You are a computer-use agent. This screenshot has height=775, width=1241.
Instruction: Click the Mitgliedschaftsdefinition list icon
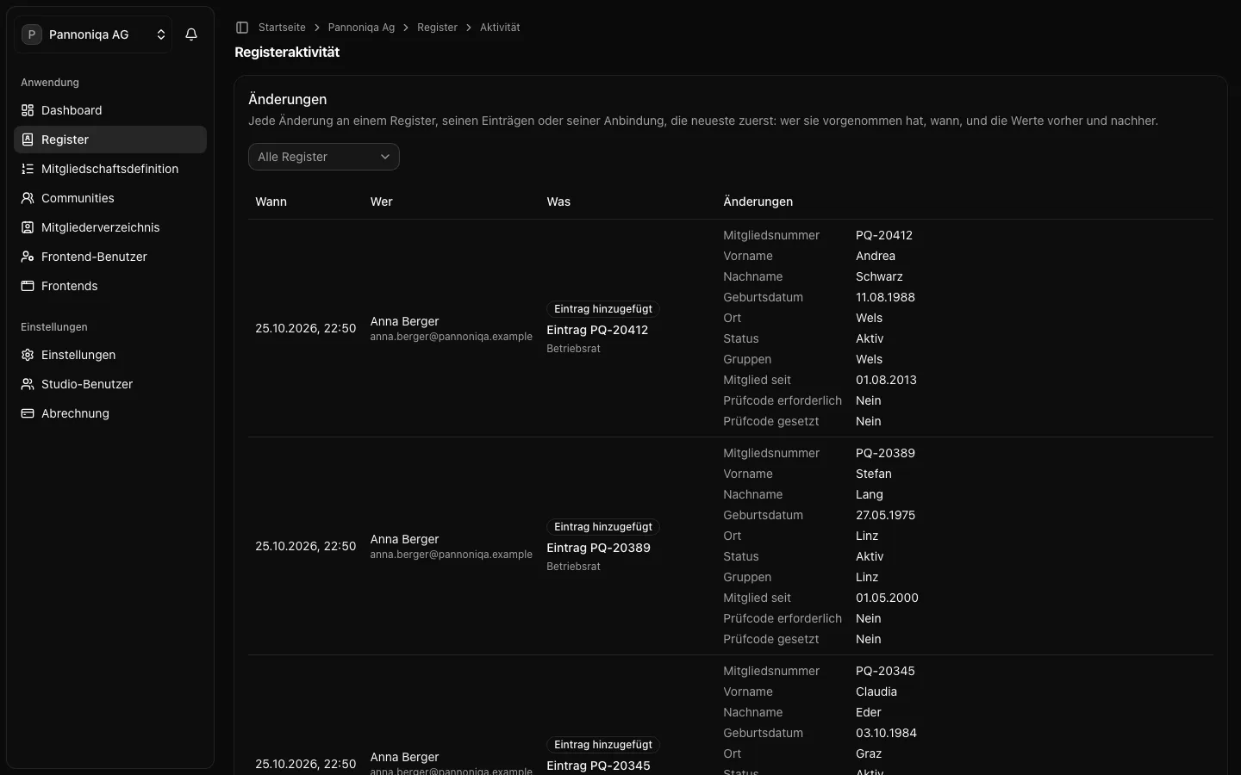click(x=28, y=169)
